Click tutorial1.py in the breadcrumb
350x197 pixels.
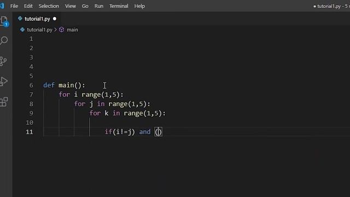coord(39,30)
